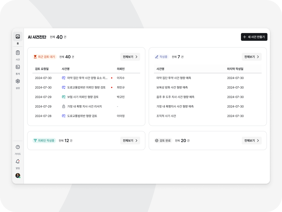Open draft 보복성 방화 사건 형량 예측

172,87
